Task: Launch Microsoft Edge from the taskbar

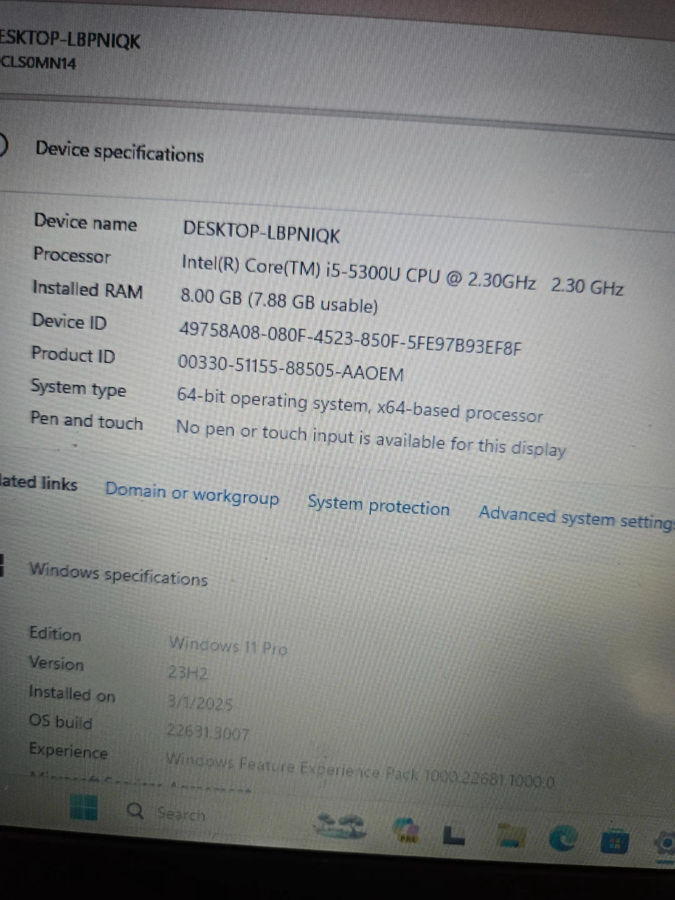Action: (562, 839)
